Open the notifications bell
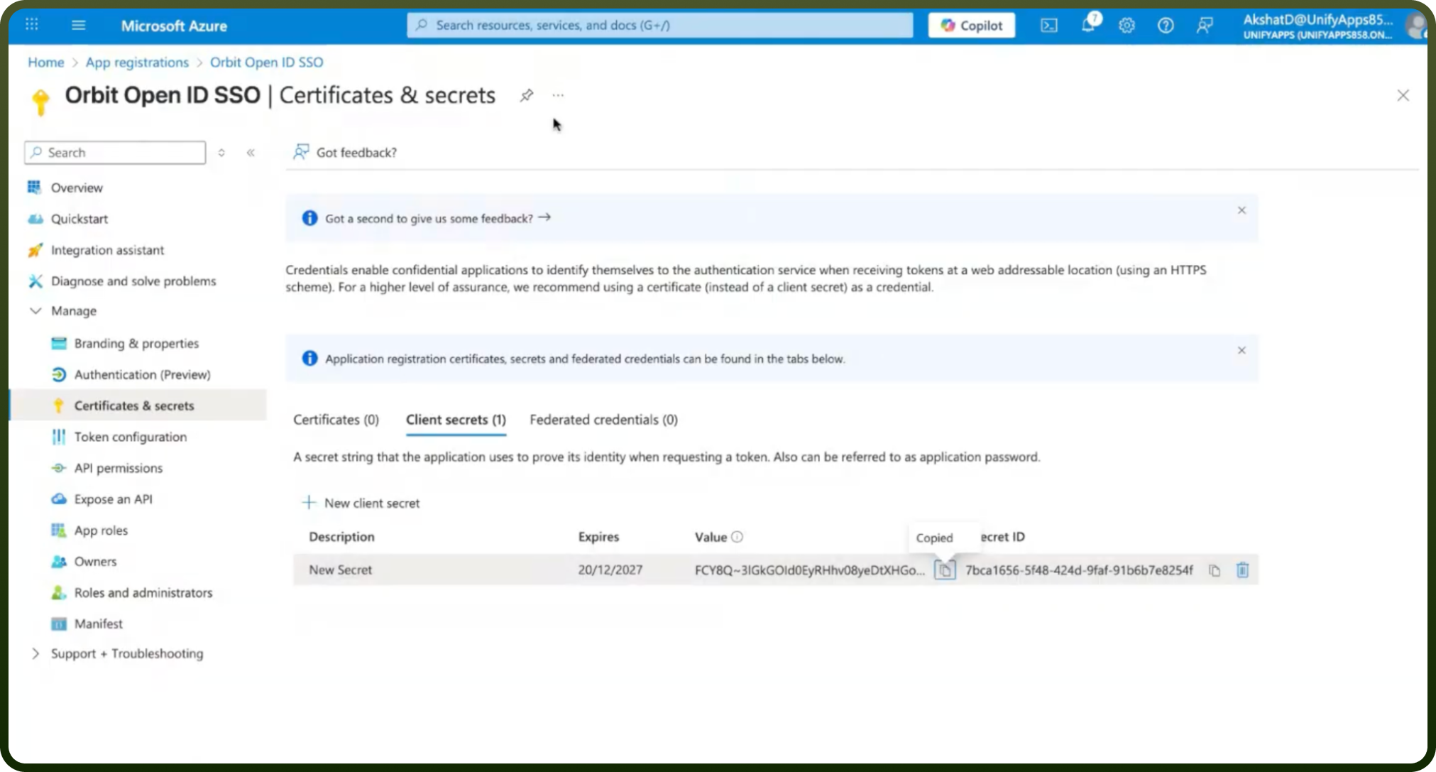 click(1088, 25)
